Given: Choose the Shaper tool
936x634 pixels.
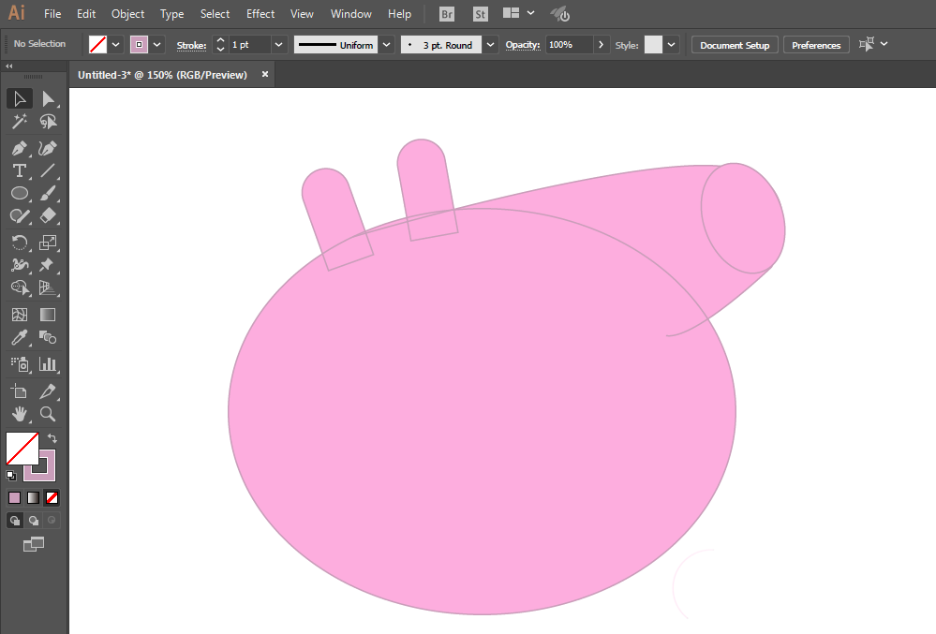Looking at the screenshot, I should coord(20,216).
